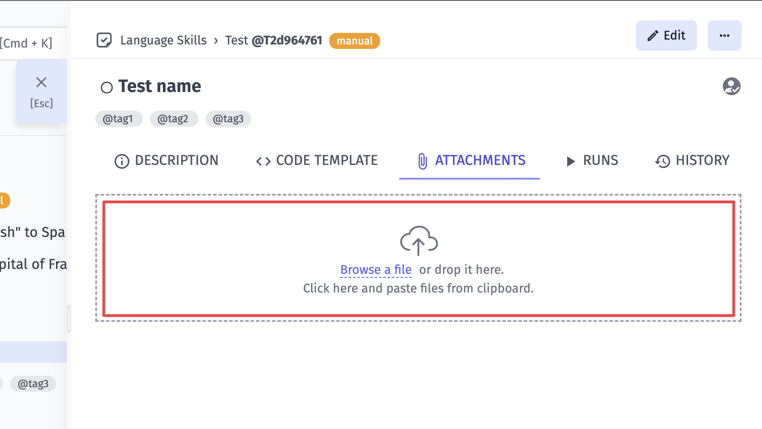Click the left panel scrollbar
Image resolution: width=762 pixels, height=429 pixels.
[x=69, y=318]
